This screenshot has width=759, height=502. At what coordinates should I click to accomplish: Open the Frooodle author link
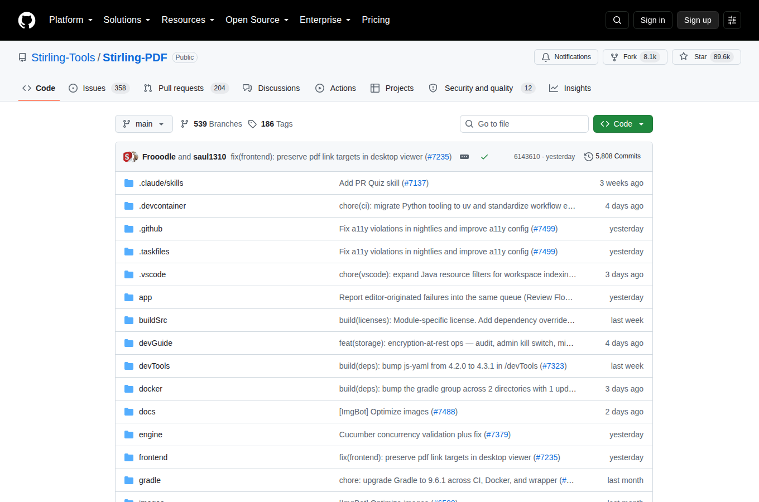click(x=159, y=157)
